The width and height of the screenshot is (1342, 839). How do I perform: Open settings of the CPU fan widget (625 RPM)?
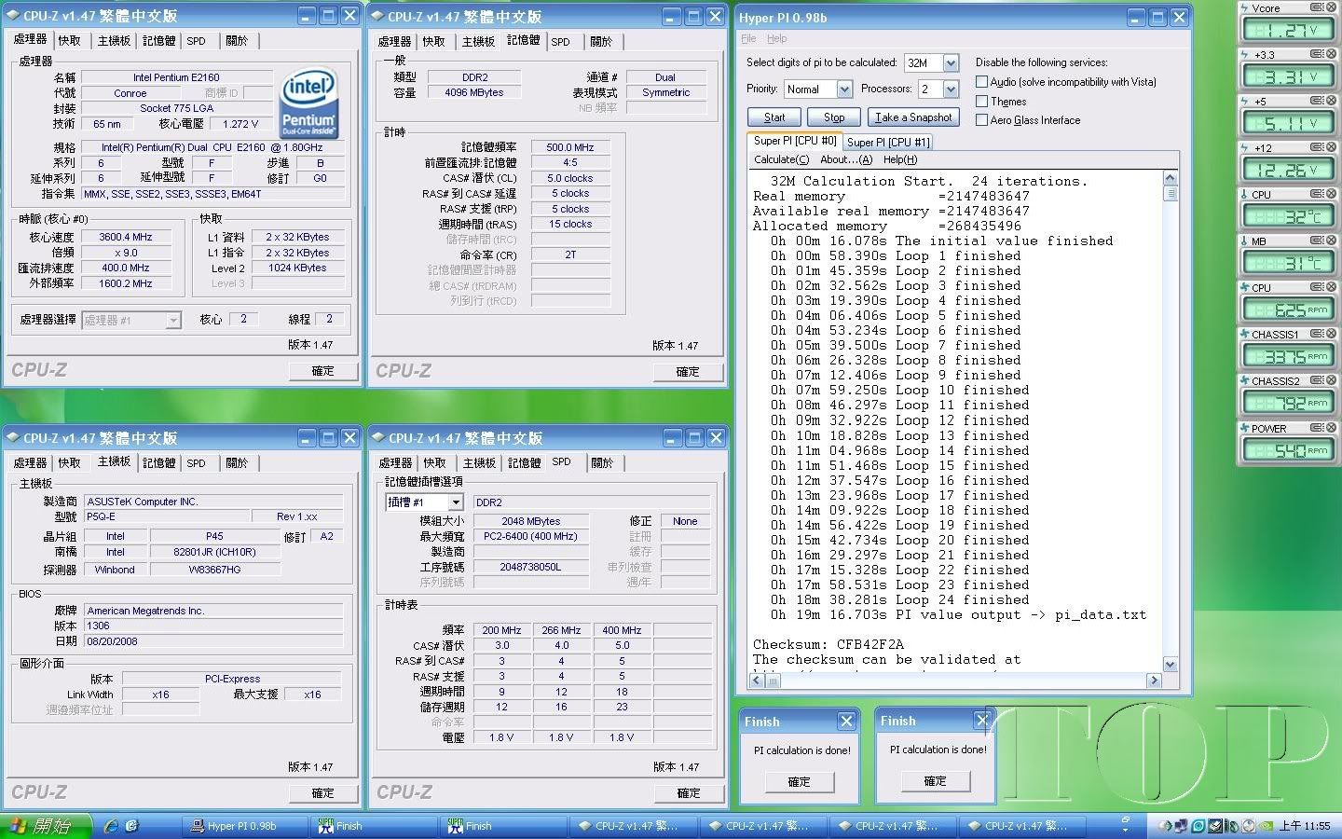tap(1317, 287)
